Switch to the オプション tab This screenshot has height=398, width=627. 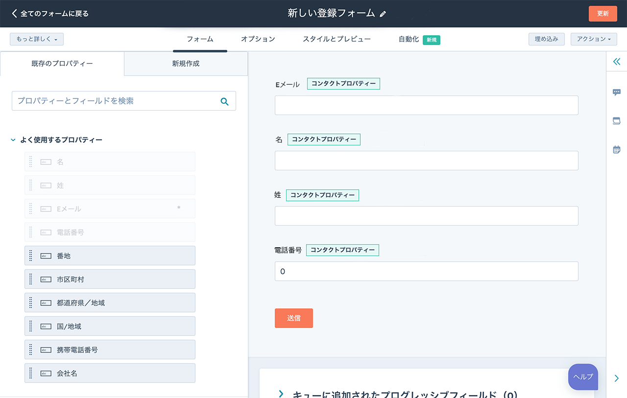tap(258, 39)
